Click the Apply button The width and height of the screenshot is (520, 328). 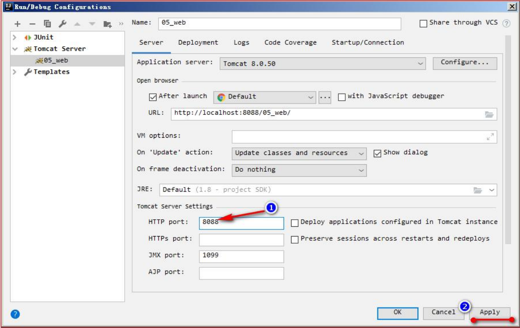click(x=489, y=313)
